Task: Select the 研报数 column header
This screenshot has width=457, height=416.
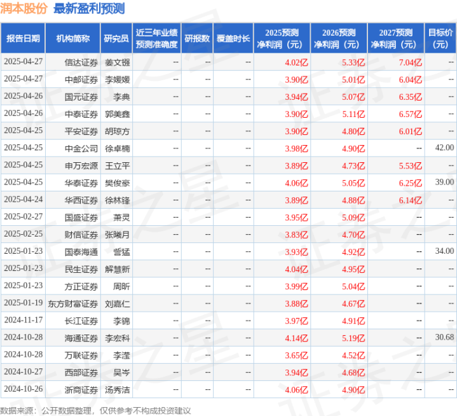Action: tap(197, 38)
